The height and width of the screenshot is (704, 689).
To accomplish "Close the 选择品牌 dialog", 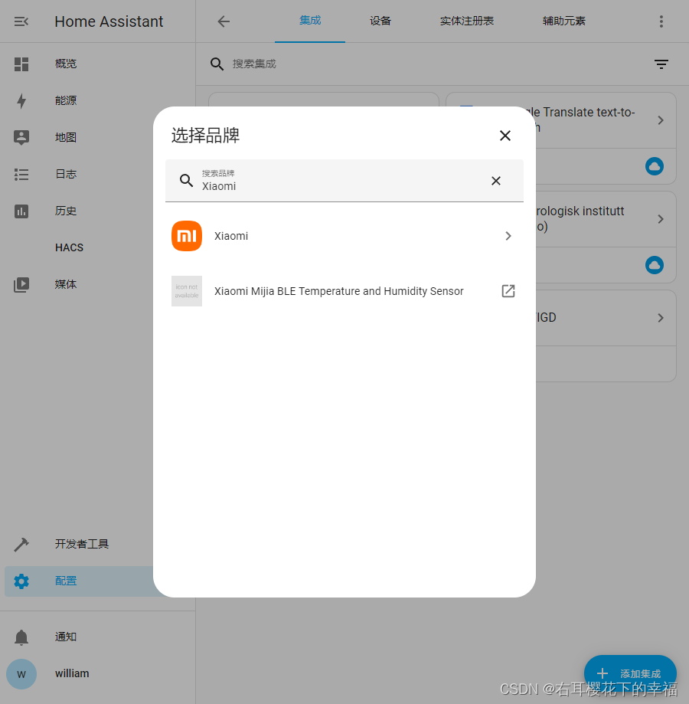I will [505, 136].
